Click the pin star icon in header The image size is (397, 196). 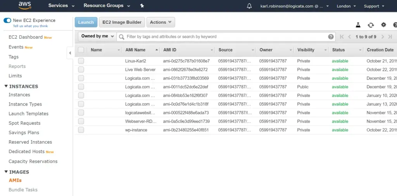(x=142, y=6)
